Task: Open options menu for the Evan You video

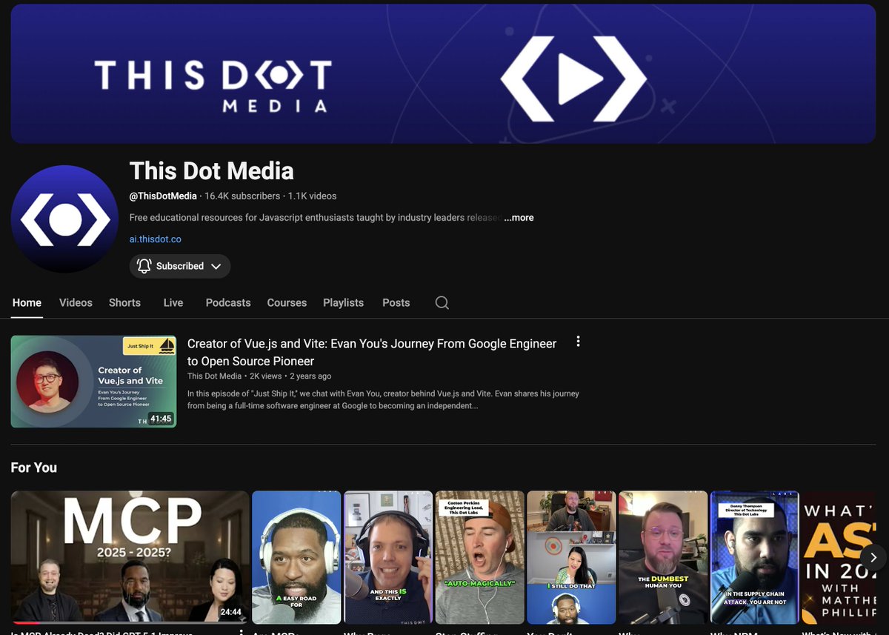Action: pos(578,341)
